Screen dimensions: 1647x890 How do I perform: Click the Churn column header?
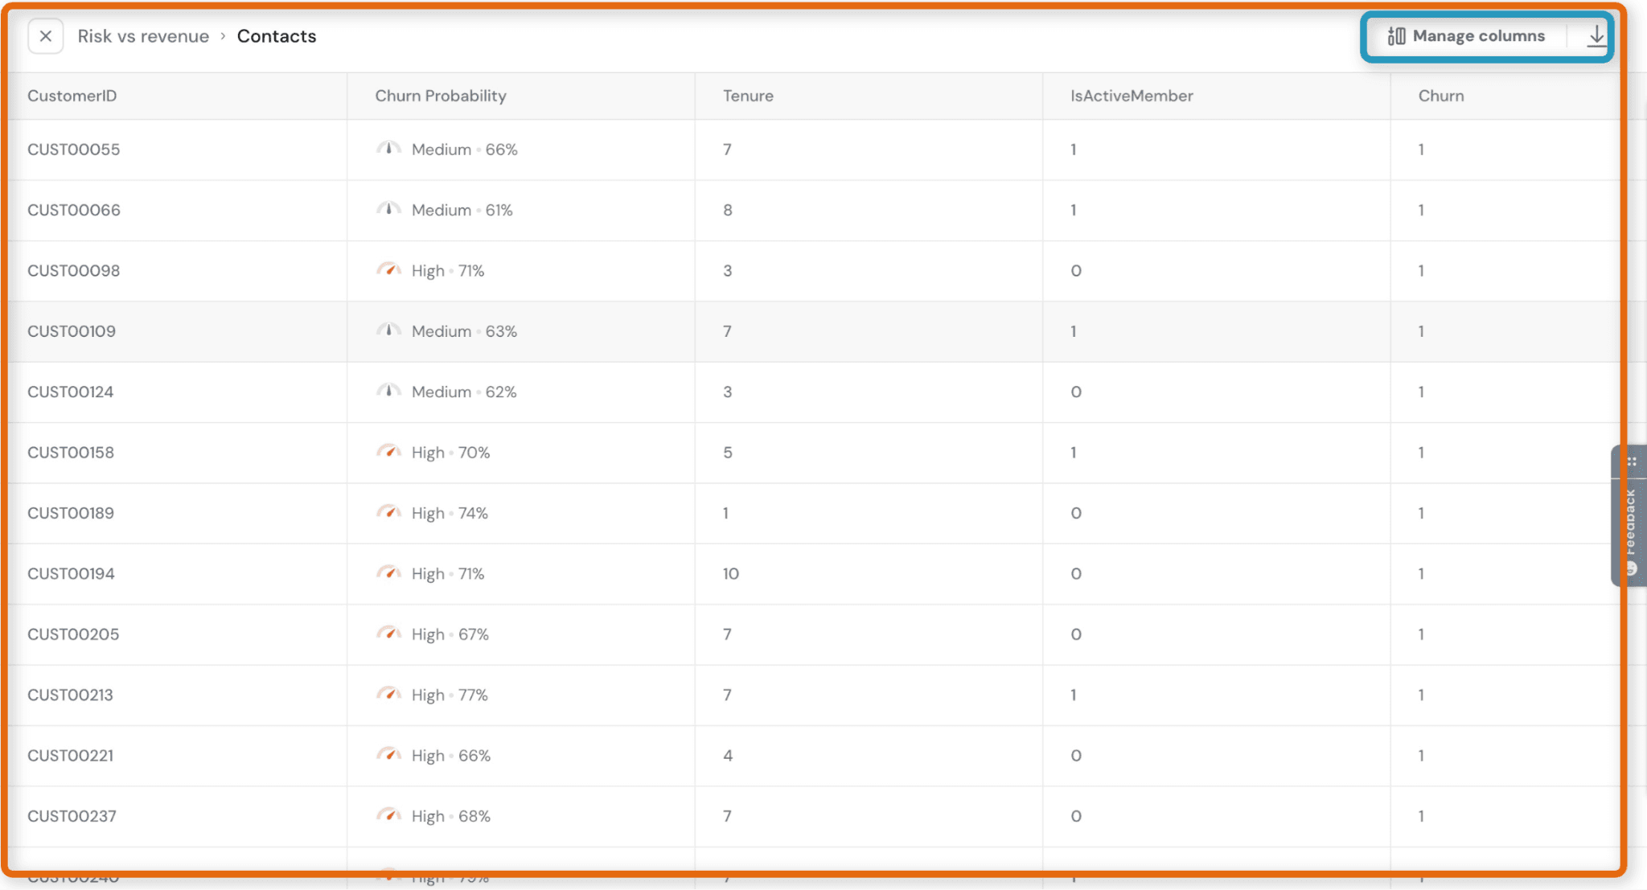click(x=1441, y=96)
